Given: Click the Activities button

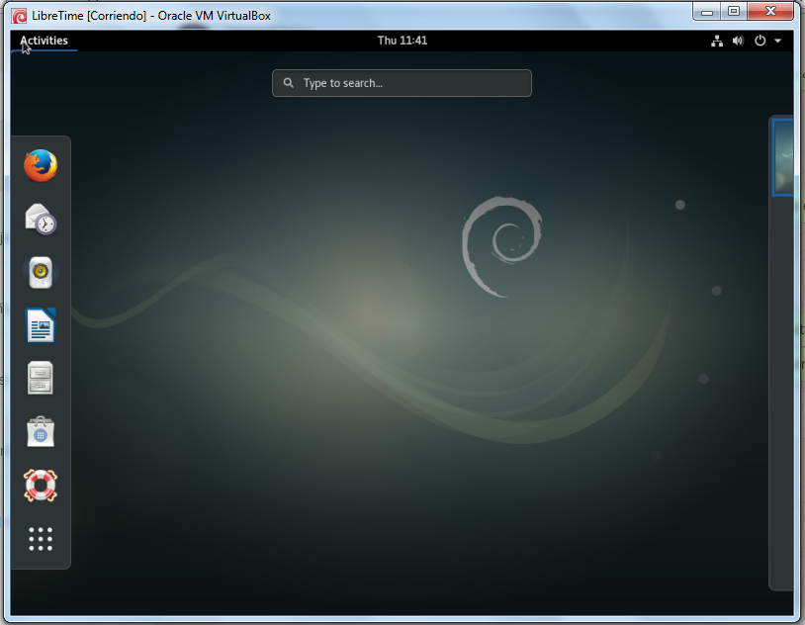Looking at the screenshot, I should [x=44, y=41].
